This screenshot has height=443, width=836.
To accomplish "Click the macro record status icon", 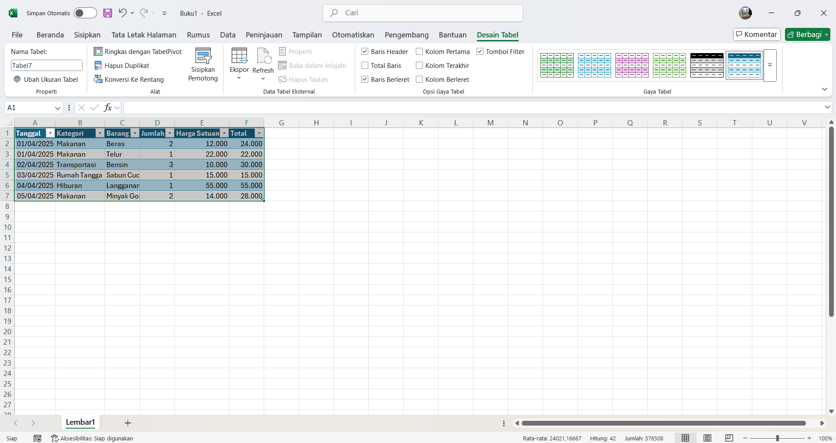I will 37,438.
